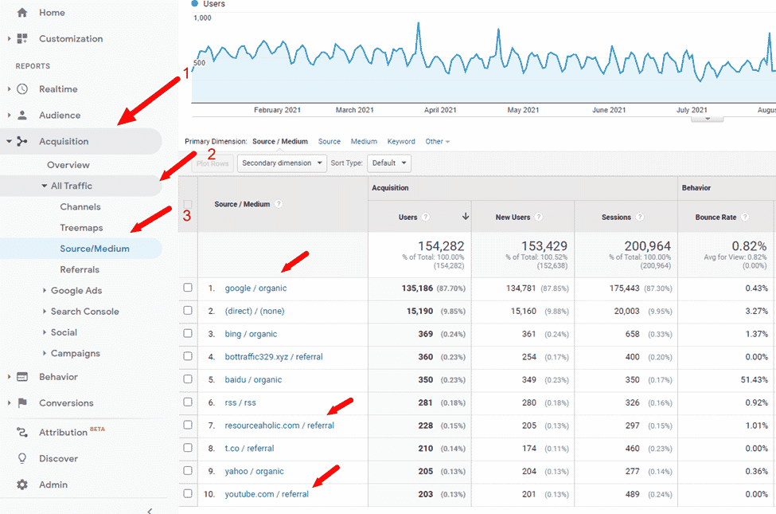776x514 pixels.
Task: Click the Conversions flag icon
Action: tap(22, 403)
